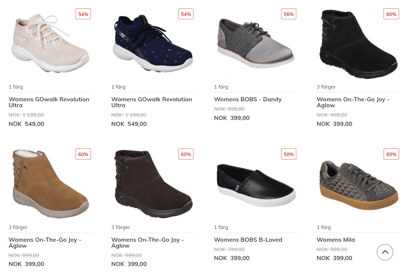This screenshot has width=410, height=274.
Task: Click the Womens BOBS - Dandy title
Action: coord(248,100)
